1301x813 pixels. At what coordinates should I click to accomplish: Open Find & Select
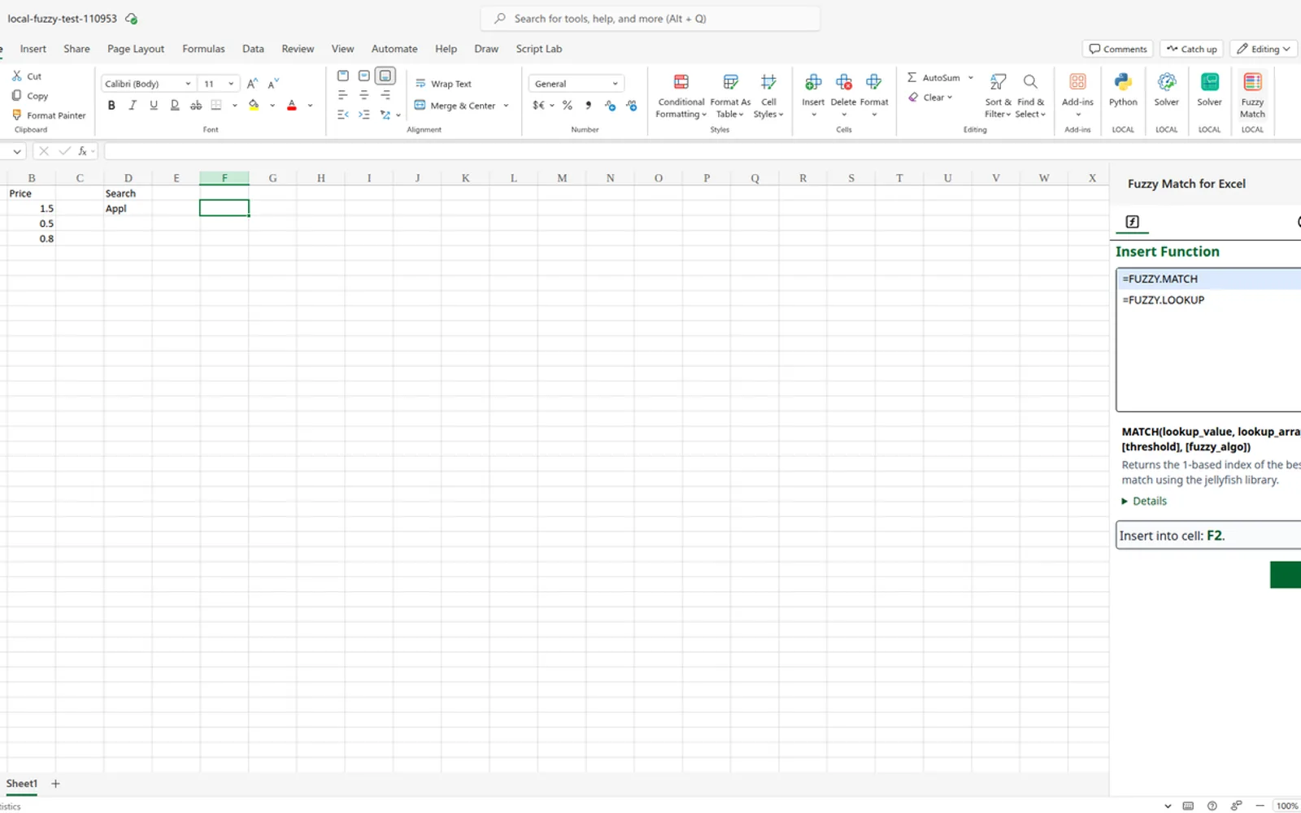1030,96
